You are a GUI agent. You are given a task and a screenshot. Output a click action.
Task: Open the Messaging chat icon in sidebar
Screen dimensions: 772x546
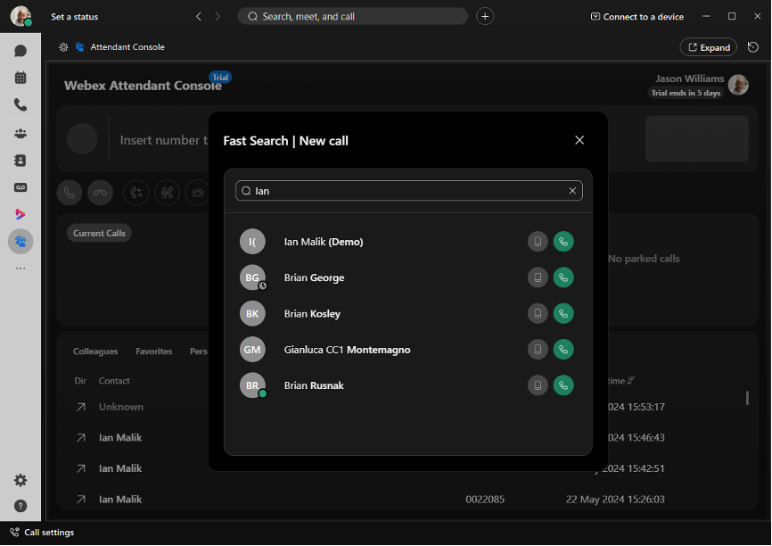click(21, 51)
